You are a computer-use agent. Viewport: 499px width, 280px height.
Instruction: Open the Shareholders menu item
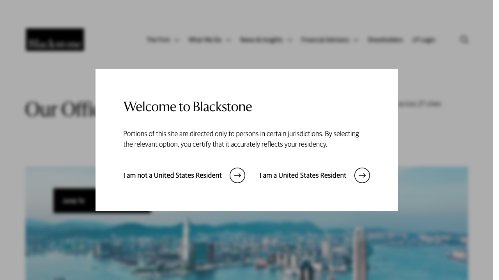coord(385,40)
